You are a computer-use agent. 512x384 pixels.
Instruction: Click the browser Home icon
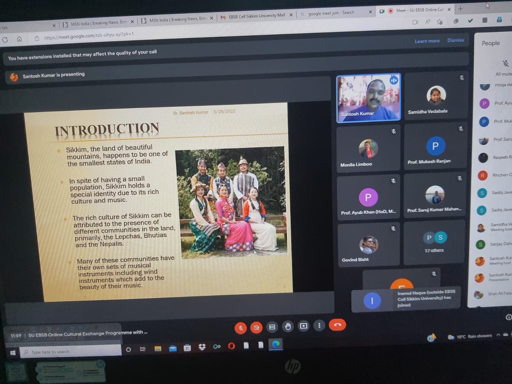20,39
